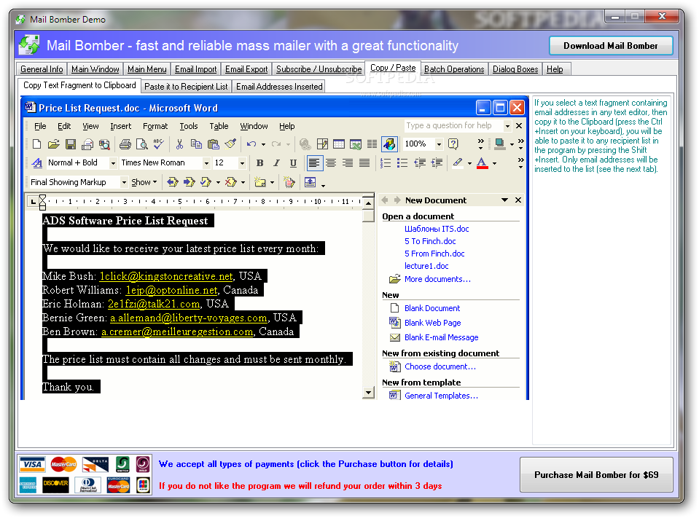Viewport: 699px width, 518px height.
Task: Click the Increase Indent icon
Action: pos(437,163)
